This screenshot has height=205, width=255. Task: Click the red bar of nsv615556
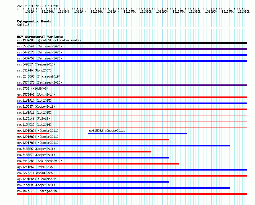84,152
